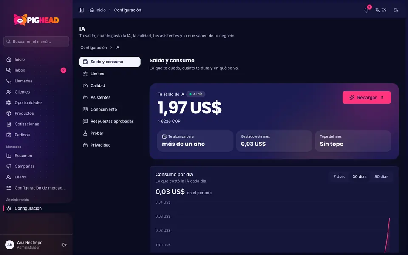Click the calendar icon in Te alcanza para

click(x=164, y=136)
